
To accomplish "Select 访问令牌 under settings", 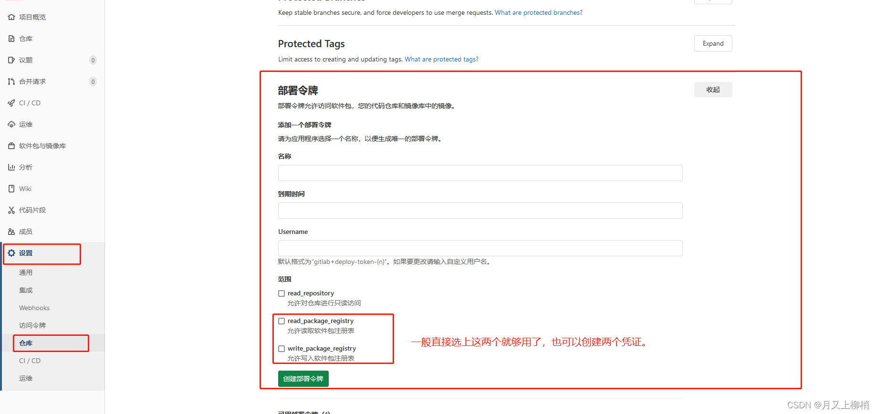I will [x=32, y=325].
